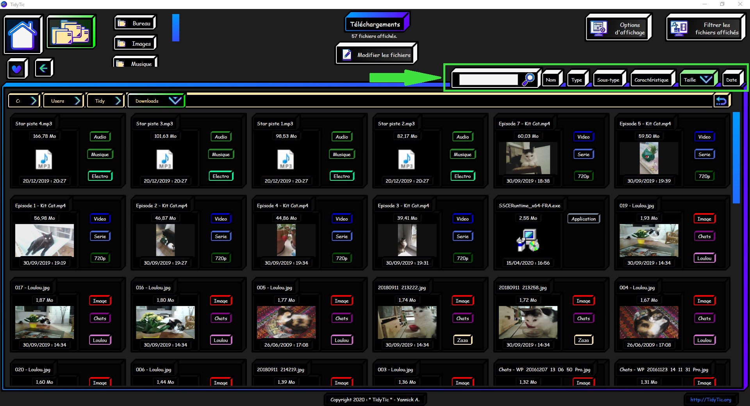Select thumbnail of Episode 4 - Kit Cat.mp4
This screenshot has height=406, width=750.
[x=286, y=240]
